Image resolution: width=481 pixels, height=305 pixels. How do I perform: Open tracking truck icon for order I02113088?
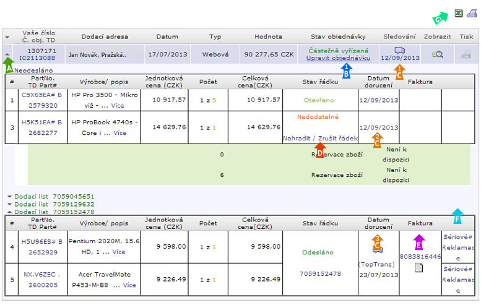(400, 51)
